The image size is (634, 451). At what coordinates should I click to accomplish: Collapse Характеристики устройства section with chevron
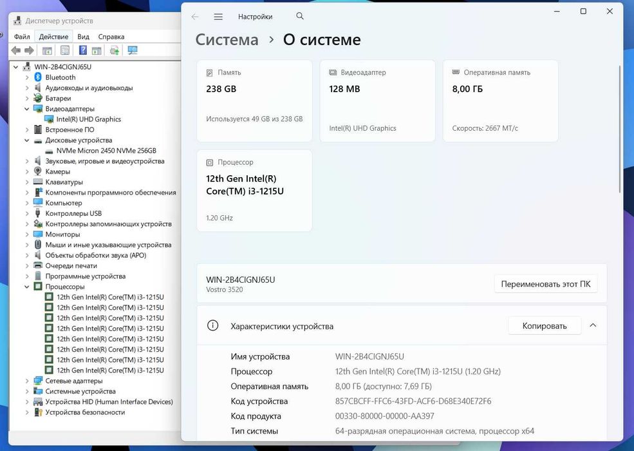tap(593, 325)
